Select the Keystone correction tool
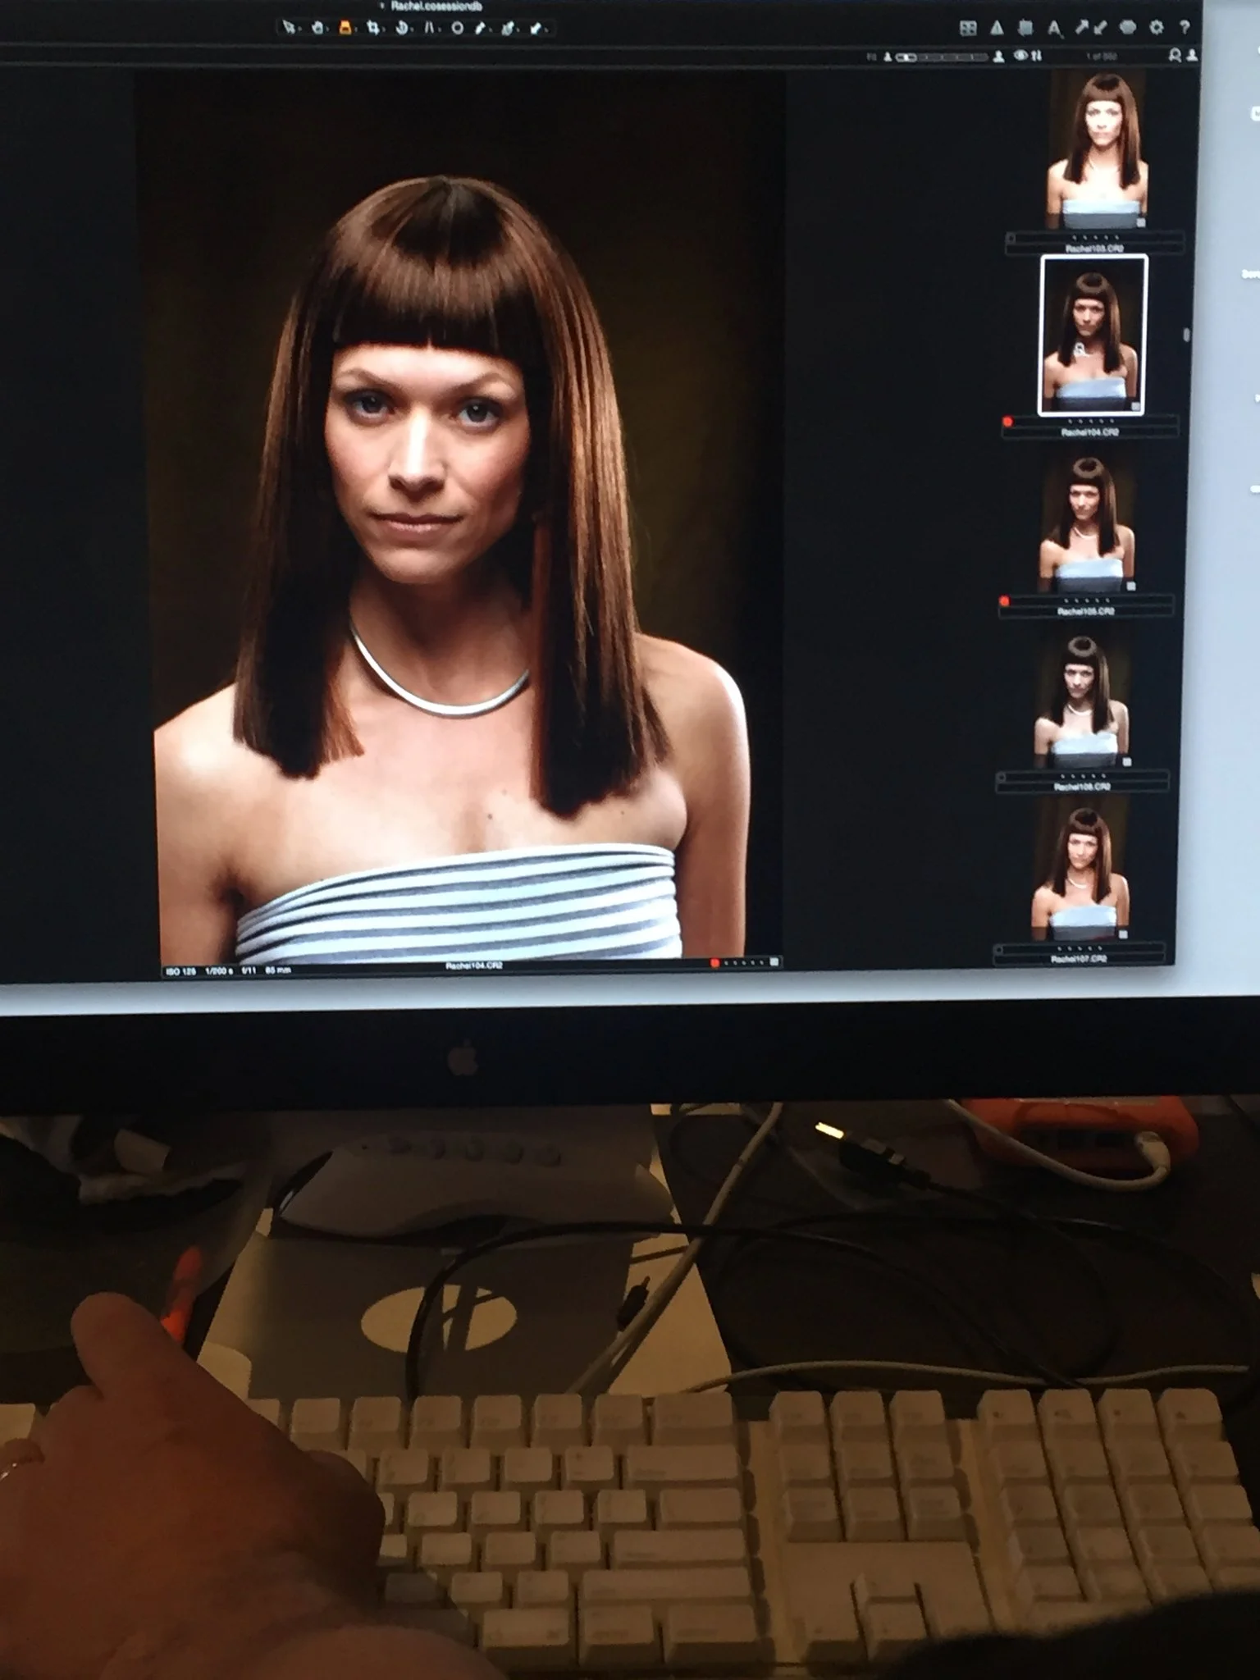The image size is (1260, 1680). [x=429, y=28]
